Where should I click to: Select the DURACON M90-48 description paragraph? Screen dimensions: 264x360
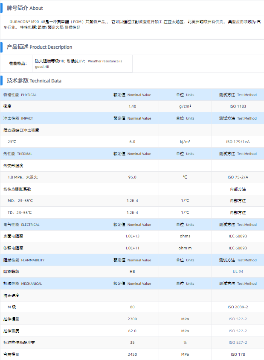coord(132,24)
